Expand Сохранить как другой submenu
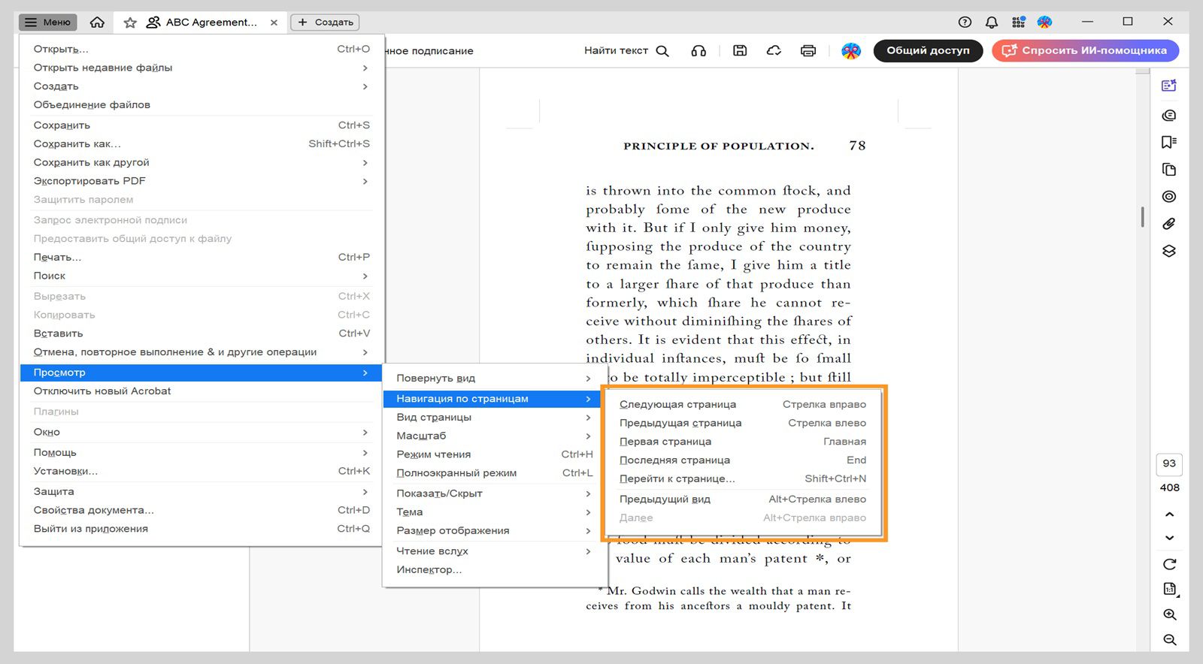The height and width of the screenshot is (664, 1203). tap(202, 162)
